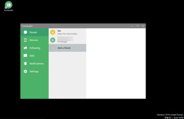
Task: Maximize the Pushbullet window
Action: pyautogui.click(x=138, y=26)
